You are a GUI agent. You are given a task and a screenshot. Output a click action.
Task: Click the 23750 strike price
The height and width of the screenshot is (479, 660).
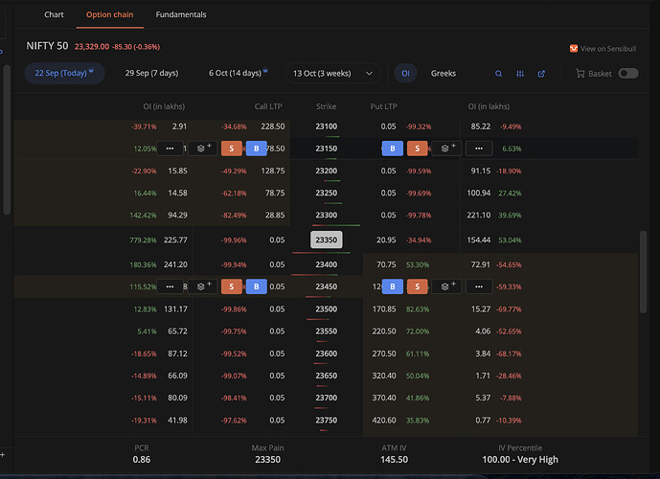(327, 421)
